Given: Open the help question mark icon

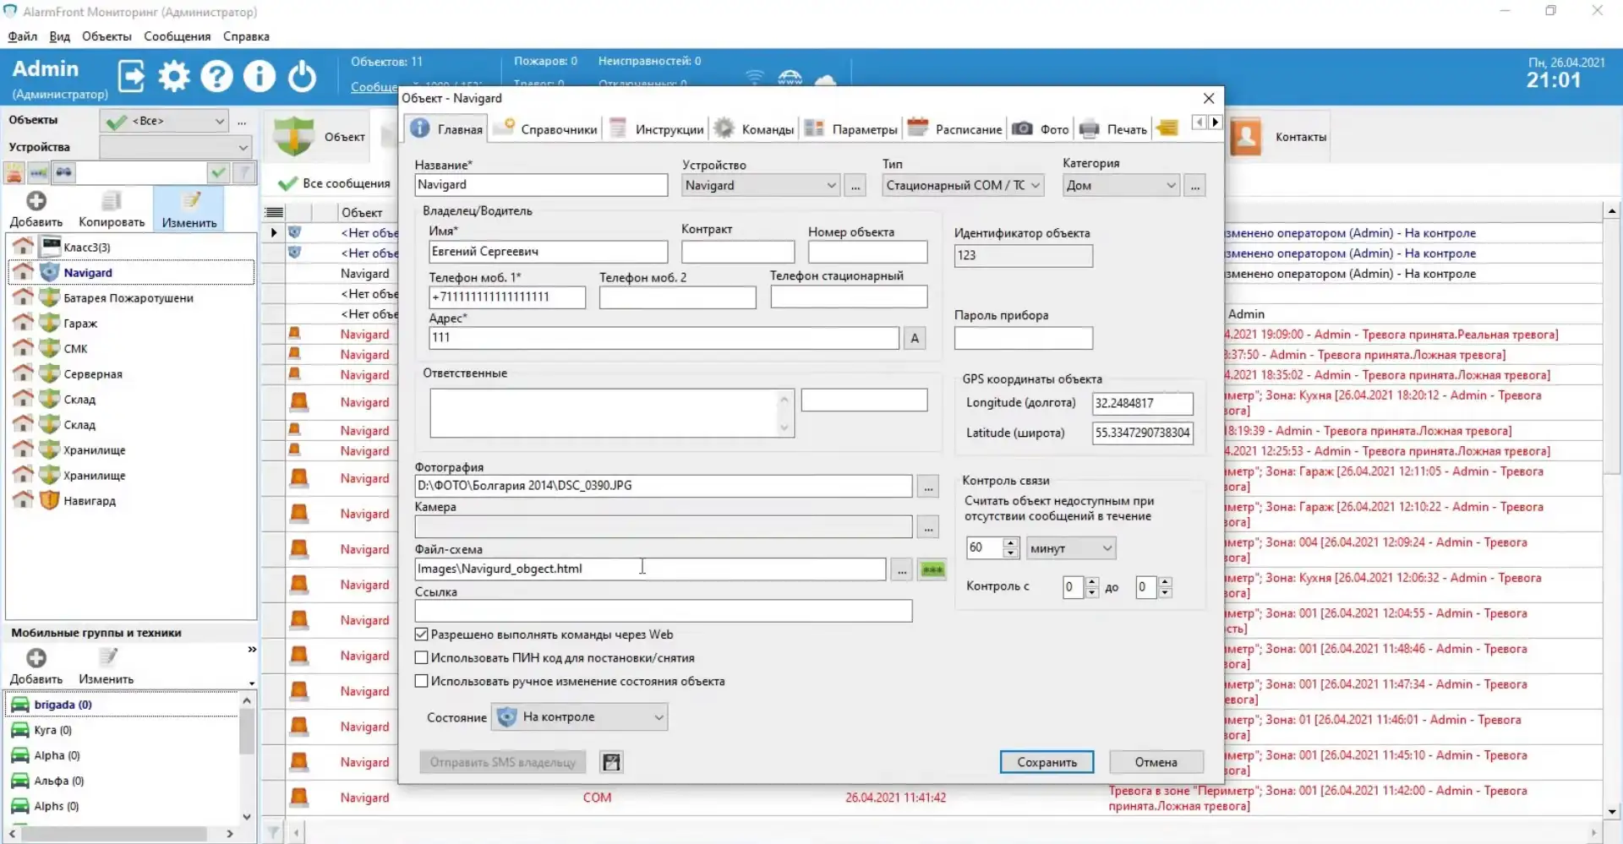Looking at the screenshot, I should 216,77.
